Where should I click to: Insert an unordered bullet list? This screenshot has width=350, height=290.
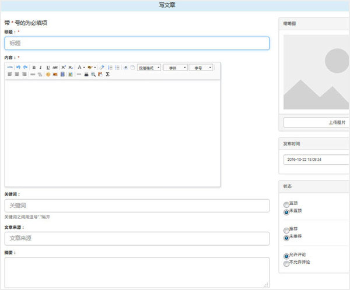click(x=117, y=68)
